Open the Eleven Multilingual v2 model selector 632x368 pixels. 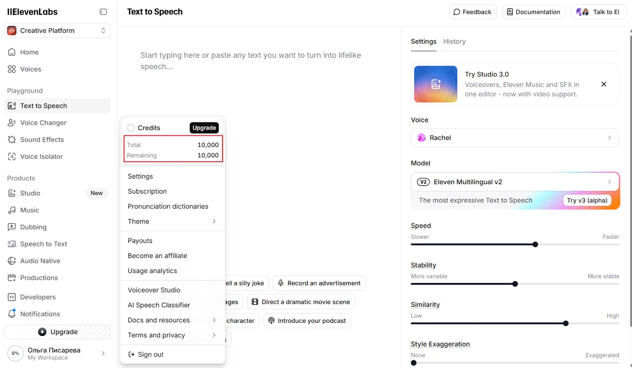coord(515,182)
